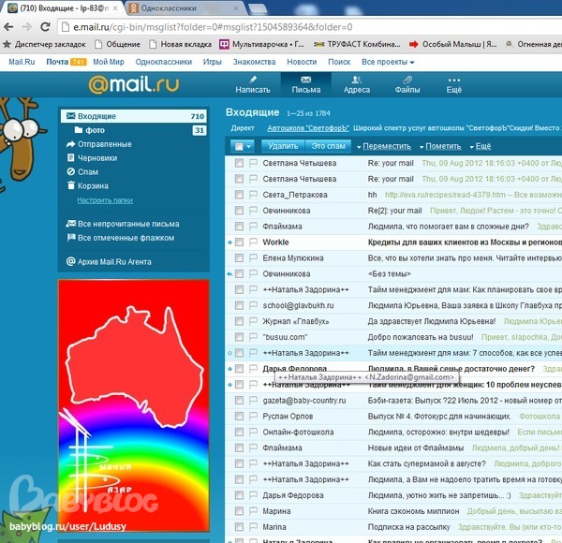
Task: Click the Настроить папки link
Action: pyautogui.click(x=105, y=199)
